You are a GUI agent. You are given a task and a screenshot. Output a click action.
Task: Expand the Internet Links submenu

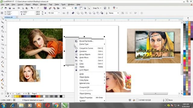pyautogui.click(x=90, y=83)
